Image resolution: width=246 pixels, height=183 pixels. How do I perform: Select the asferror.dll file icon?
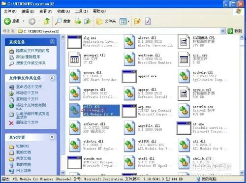(x=75, y=128)
